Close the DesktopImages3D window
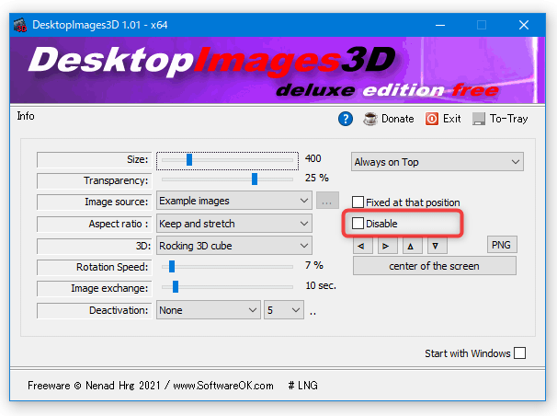This screenshot has height=416, width=557. point(524,25)
